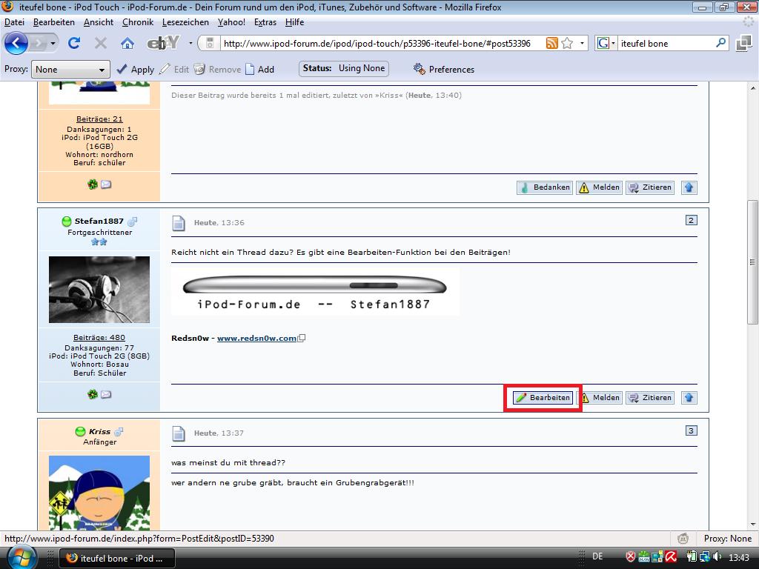Image resolution: width=759 pixels, height=569 pixels.
Task: Open Kriss's cartoon avatar image
Action: (x=99, y=493)
